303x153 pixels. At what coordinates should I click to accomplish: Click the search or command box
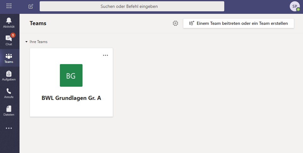click(132, 6)
